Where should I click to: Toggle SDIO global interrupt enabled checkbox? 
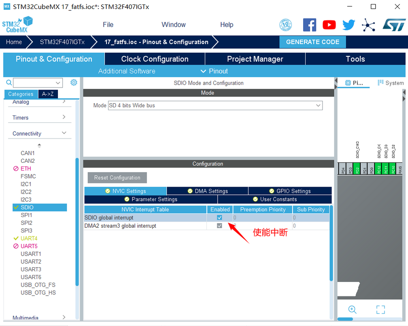[219, 217]
